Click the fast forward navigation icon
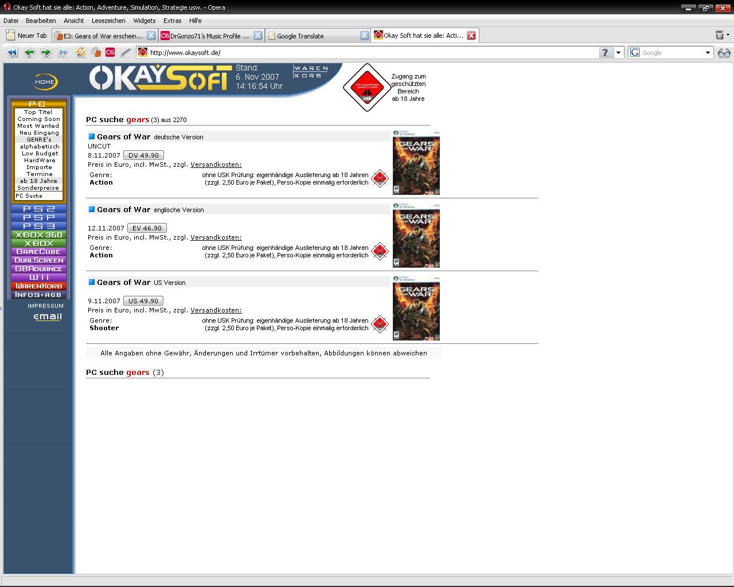The height and width of the screenshot is (587, 734). (63, 52)
